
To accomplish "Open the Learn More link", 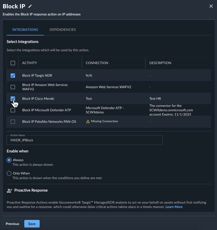I will point(174,207).
